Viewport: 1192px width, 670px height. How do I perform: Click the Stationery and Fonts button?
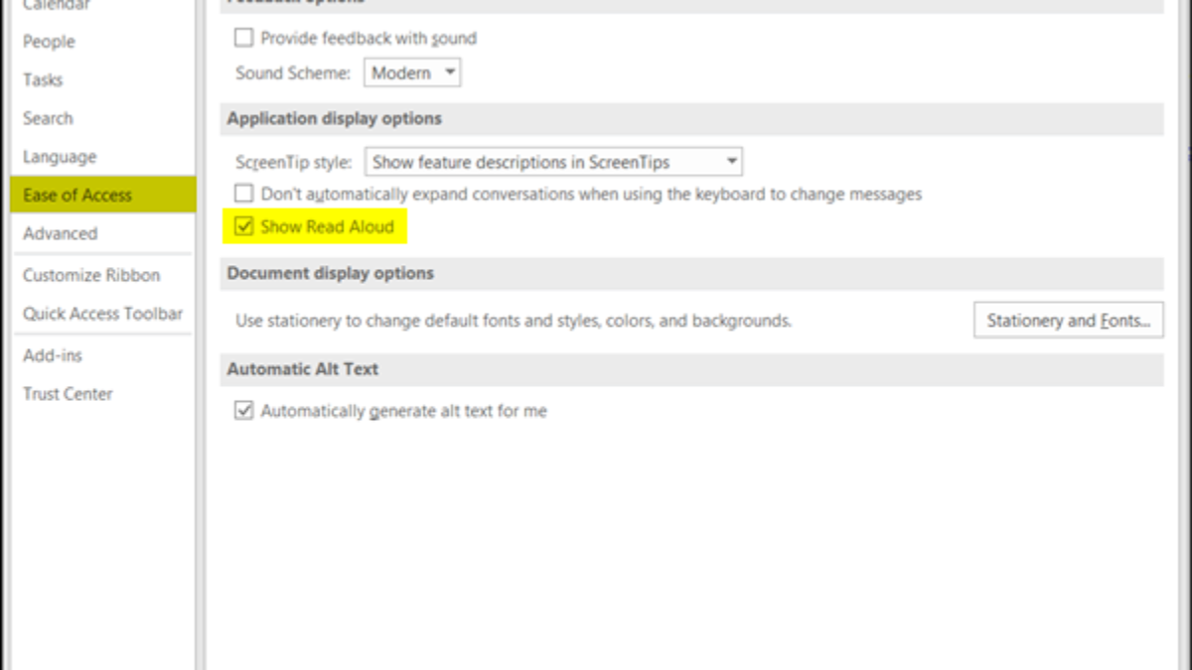point(1068,321)
